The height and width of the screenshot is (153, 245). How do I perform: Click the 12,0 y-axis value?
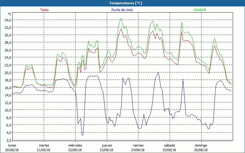coord(8,103)
